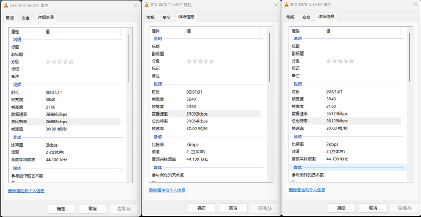The height and width of the screenshot is (217, 421).
Task: Click the VLC cone icon in the H264 title bar
Action: (286, 5)
